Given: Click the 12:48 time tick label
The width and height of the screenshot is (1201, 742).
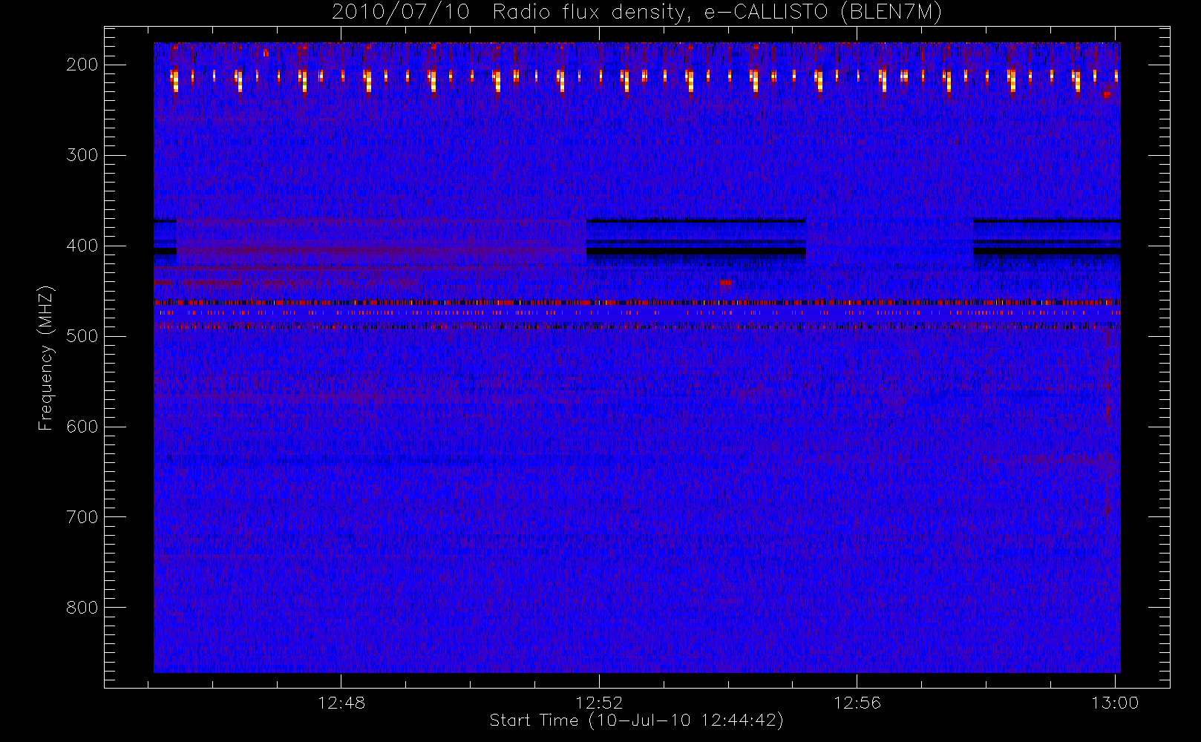Looking at the screenshot, I should (x=341, y=703).
